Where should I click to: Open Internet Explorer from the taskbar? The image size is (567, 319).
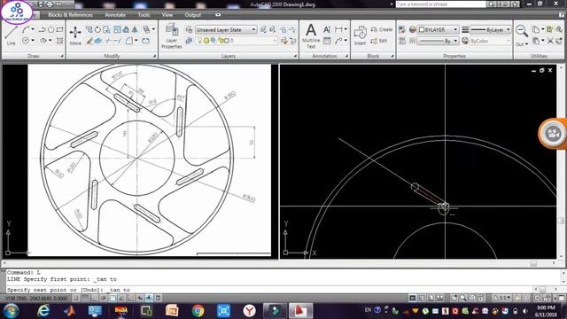(43, 311)
